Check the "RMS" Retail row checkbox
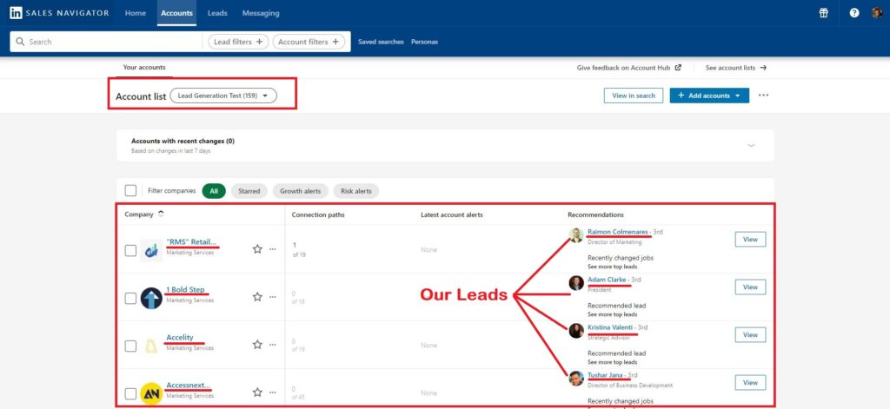 click(x=130, y=250)
